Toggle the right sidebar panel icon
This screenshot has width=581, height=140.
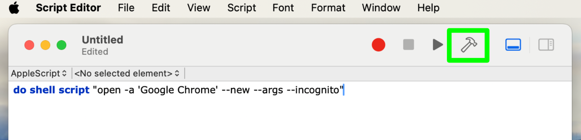click(x=546, y=45)
